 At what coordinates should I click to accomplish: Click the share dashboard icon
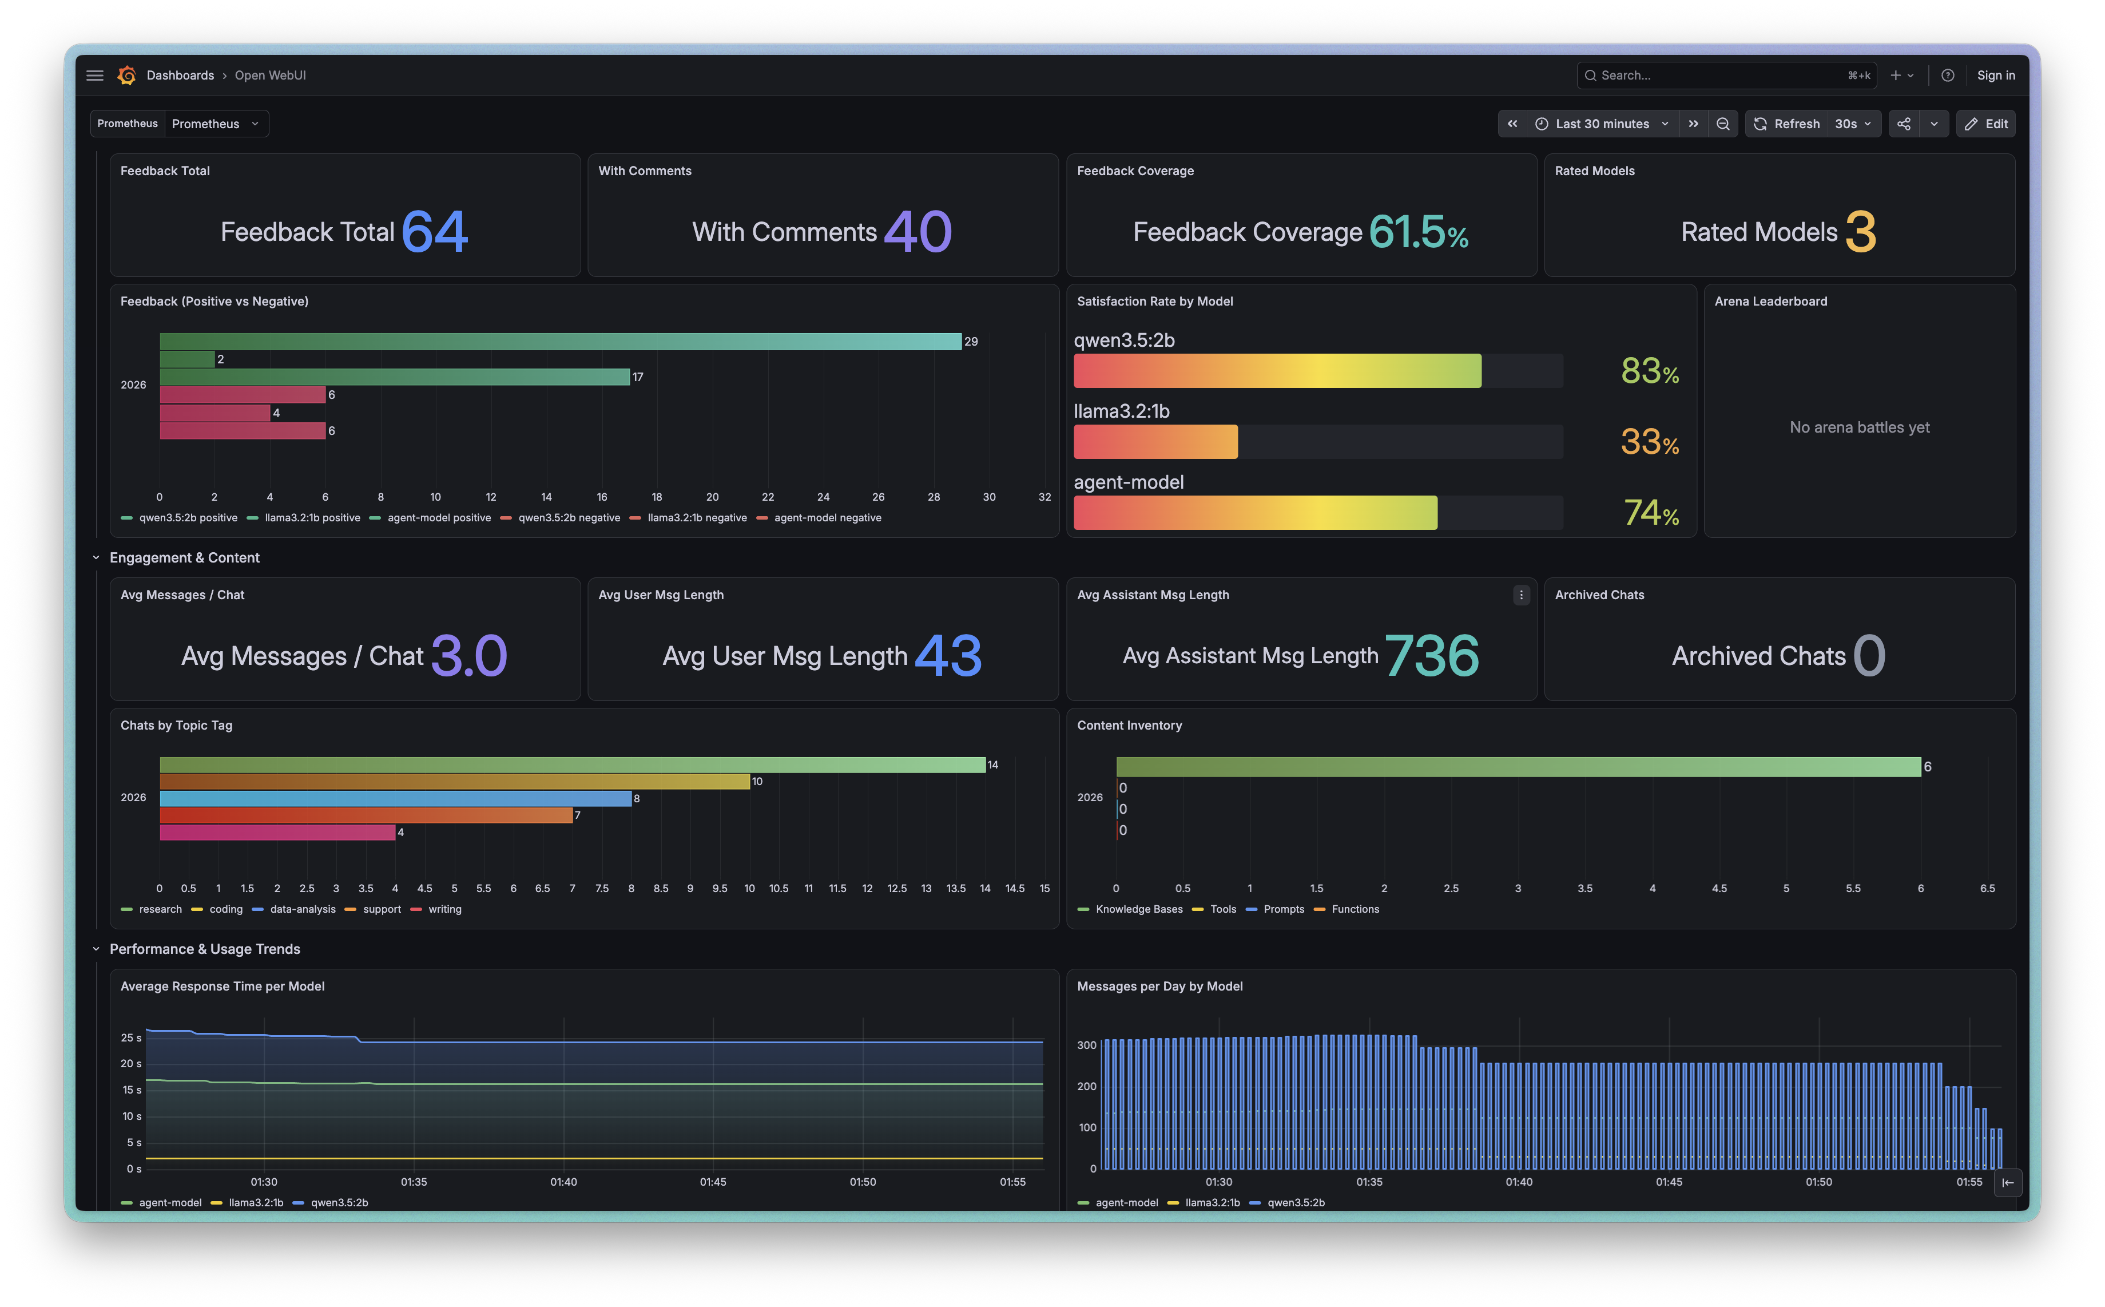[x=1904, y=124]
